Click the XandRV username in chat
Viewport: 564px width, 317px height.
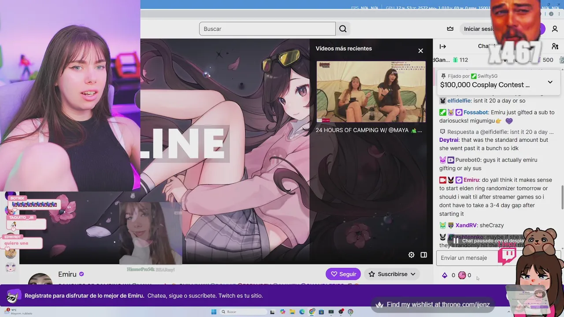click(466, 225)
